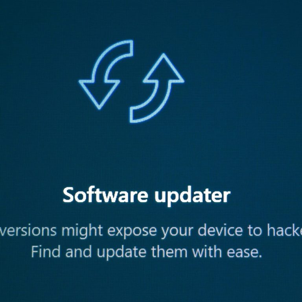The width and height of the screenshot is (302, 302).
Task: Select the downward curved arrow of the icon
Action: pyautogui.click(x=106, y=75)
